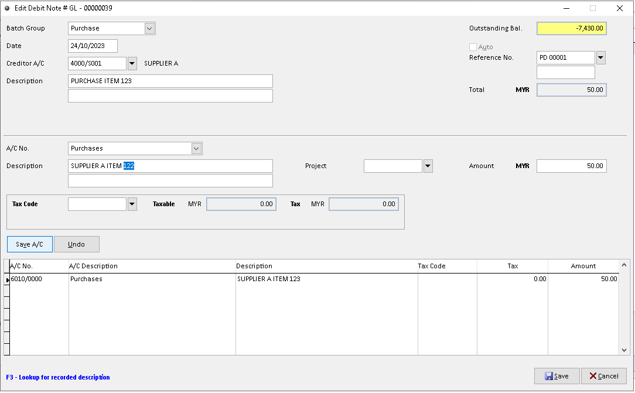Click the Date field 24/10/2023

(93, 46)
